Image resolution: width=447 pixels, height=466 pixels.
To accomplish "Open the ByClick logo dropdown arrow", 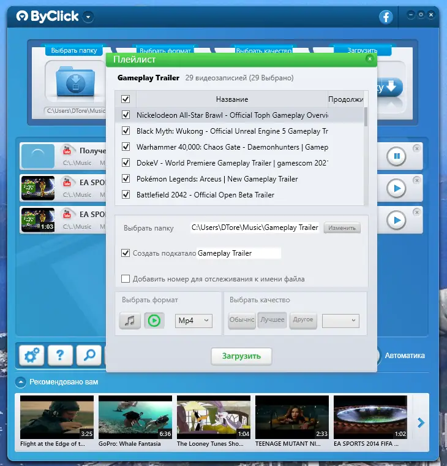I will pyautogui.click(x=88, y=17).
